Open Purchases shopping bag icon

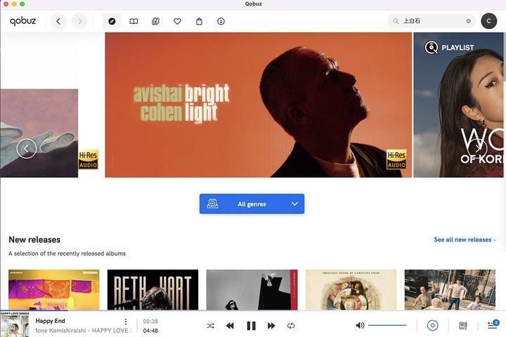[x=199, y=21]
